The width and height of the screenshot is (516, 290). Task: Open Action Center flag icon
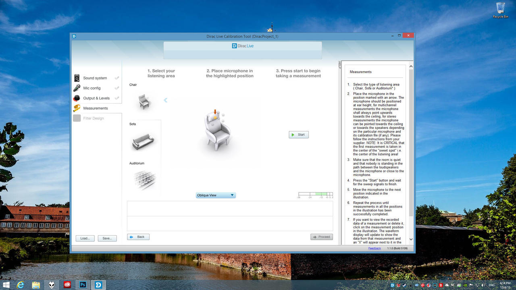pyautogui.click(x=471, y=285)
